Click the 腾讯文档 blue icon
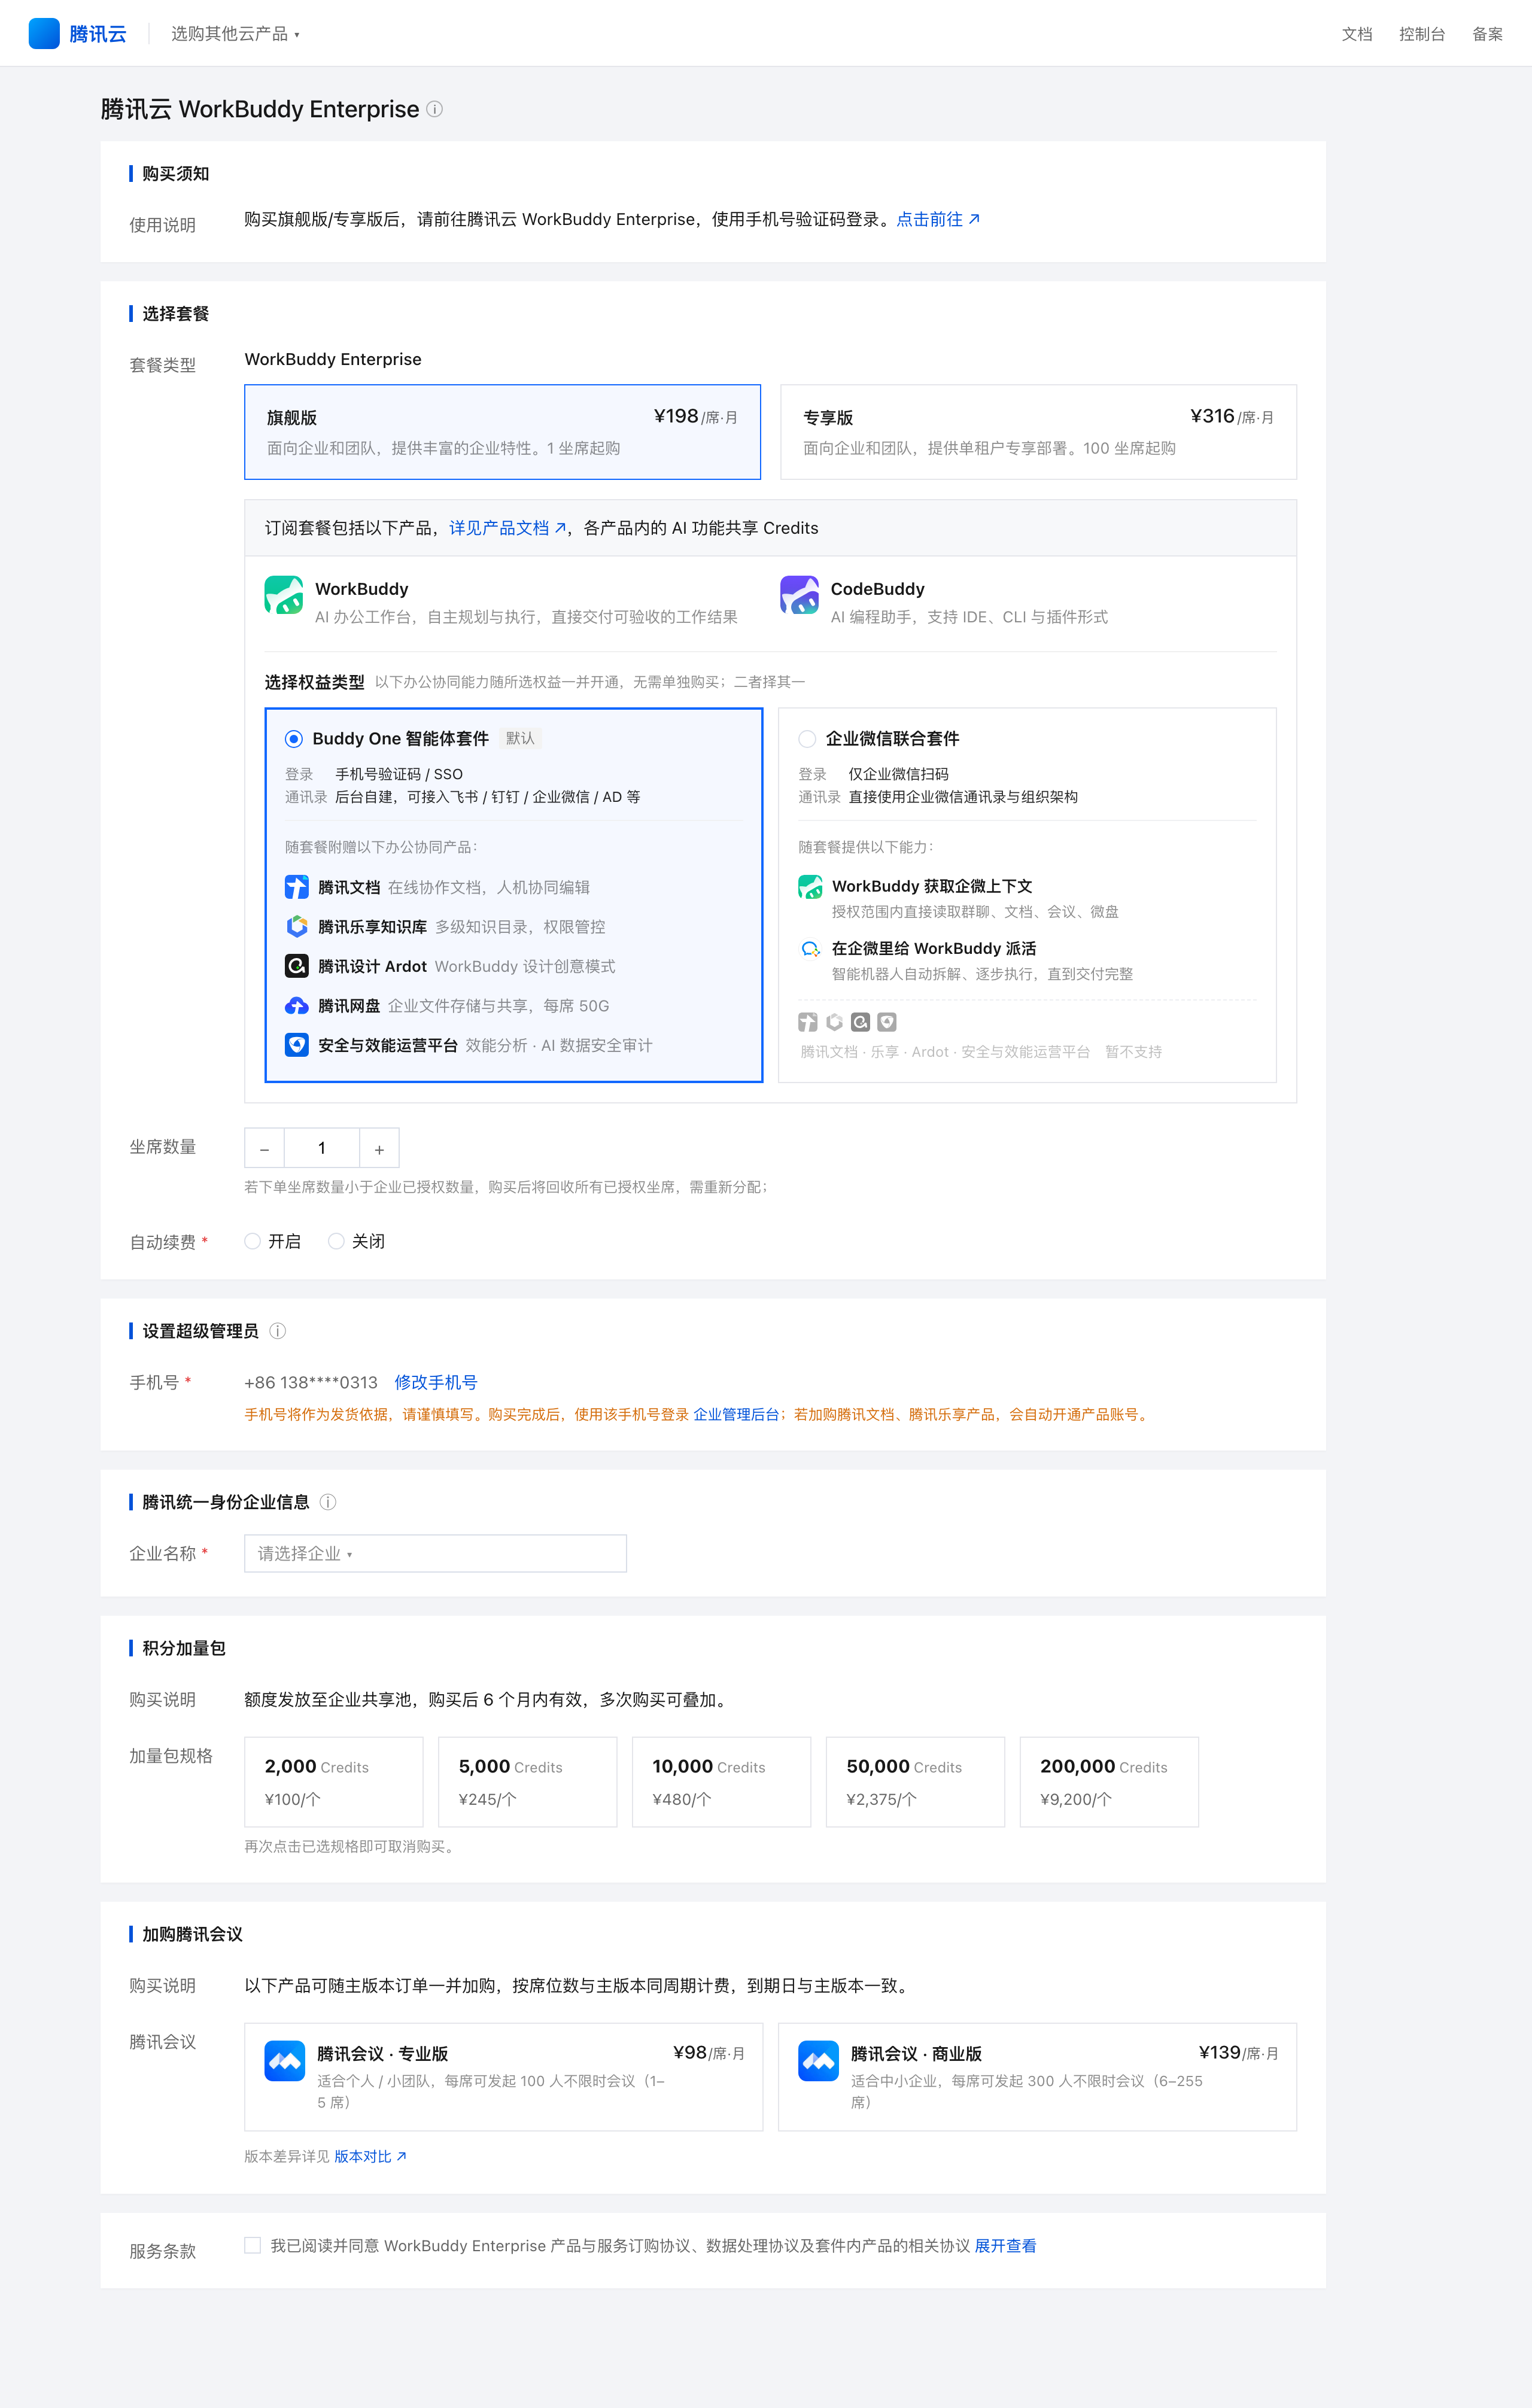The width and height of the screenshot is (1532, 2408). 297,887
